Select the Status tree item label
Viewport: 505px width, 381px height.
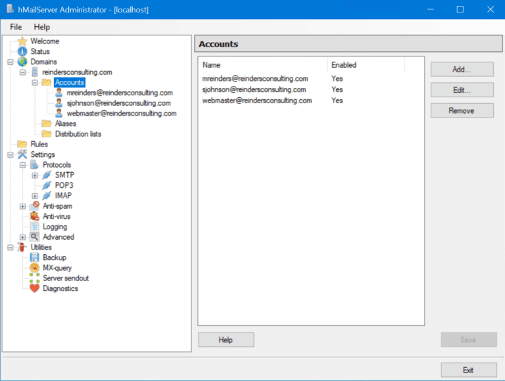[40, 51]
